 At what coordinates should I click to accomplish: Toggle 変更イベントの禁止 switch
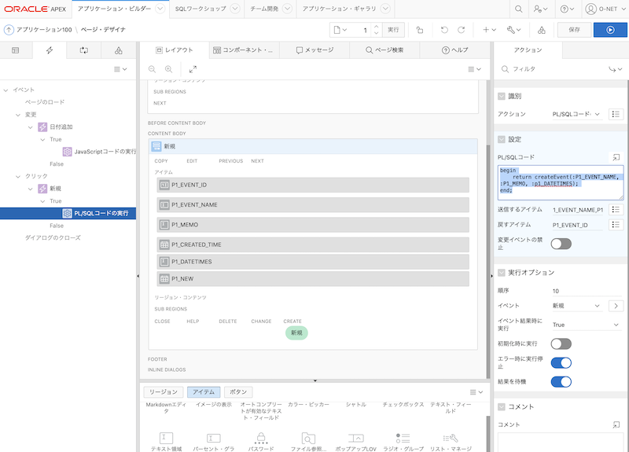pos(561,244)
